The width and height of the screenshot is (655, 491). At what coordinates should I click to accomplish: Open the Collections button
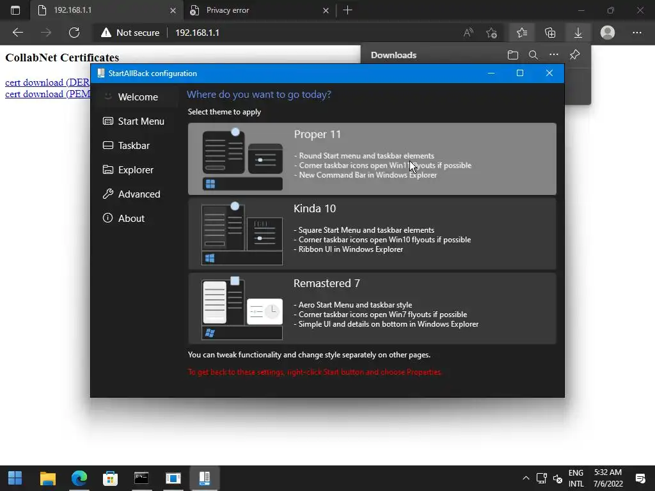(550, 33)
